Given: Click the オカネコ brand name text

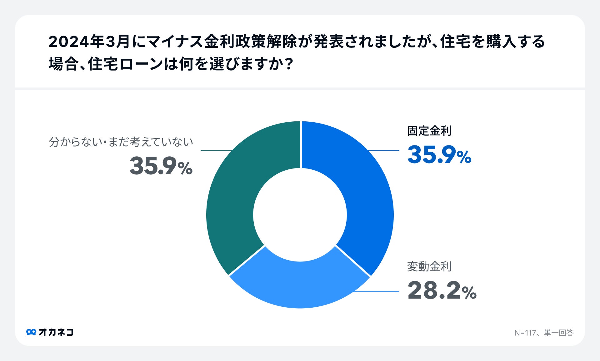Looking at the screenshot, I should pos(56,332).
